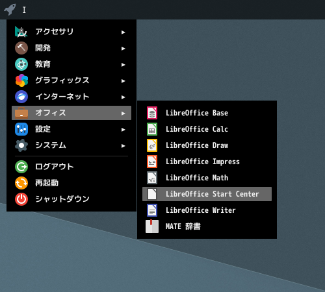Choose ログアウト to log out

coord(71,167)
